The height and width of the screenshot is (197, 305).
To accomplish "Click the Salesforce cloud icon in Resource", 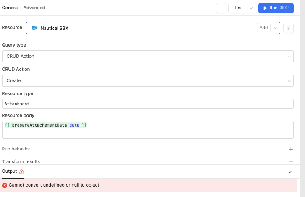I will tap(34, 28).
